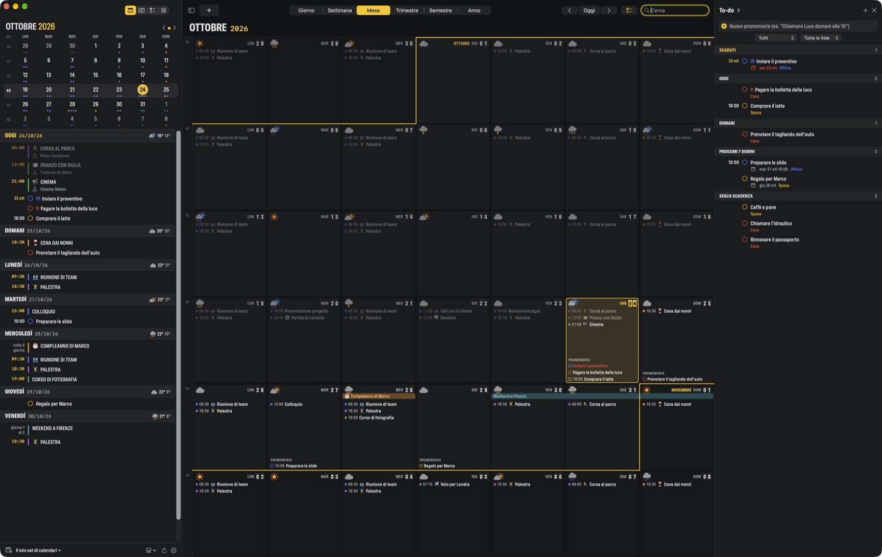The height and width of the screenshot is (557, 882).
Task: Click the Cerca search field
Action: coord(675,10)
